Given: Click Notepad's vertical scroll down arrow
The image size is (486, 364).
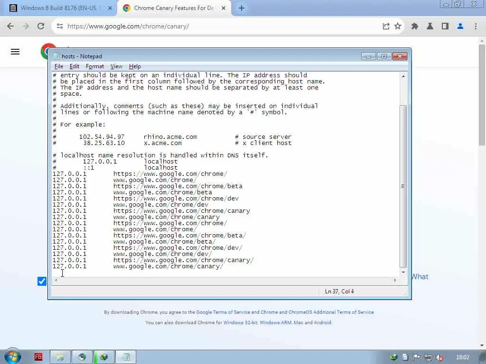Looking at the screenshot, I should click(x=403, y=273).
